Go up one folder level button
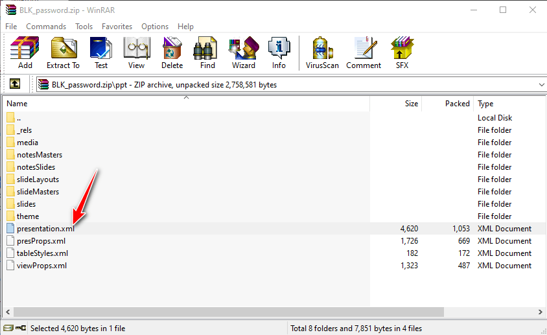 (x=15, y=84)
